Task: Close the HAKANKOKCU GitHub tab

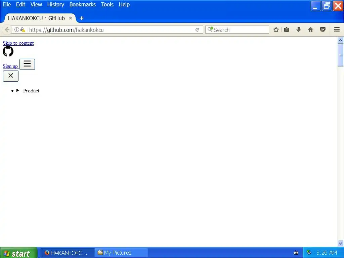Action: (x=71, y=18)
